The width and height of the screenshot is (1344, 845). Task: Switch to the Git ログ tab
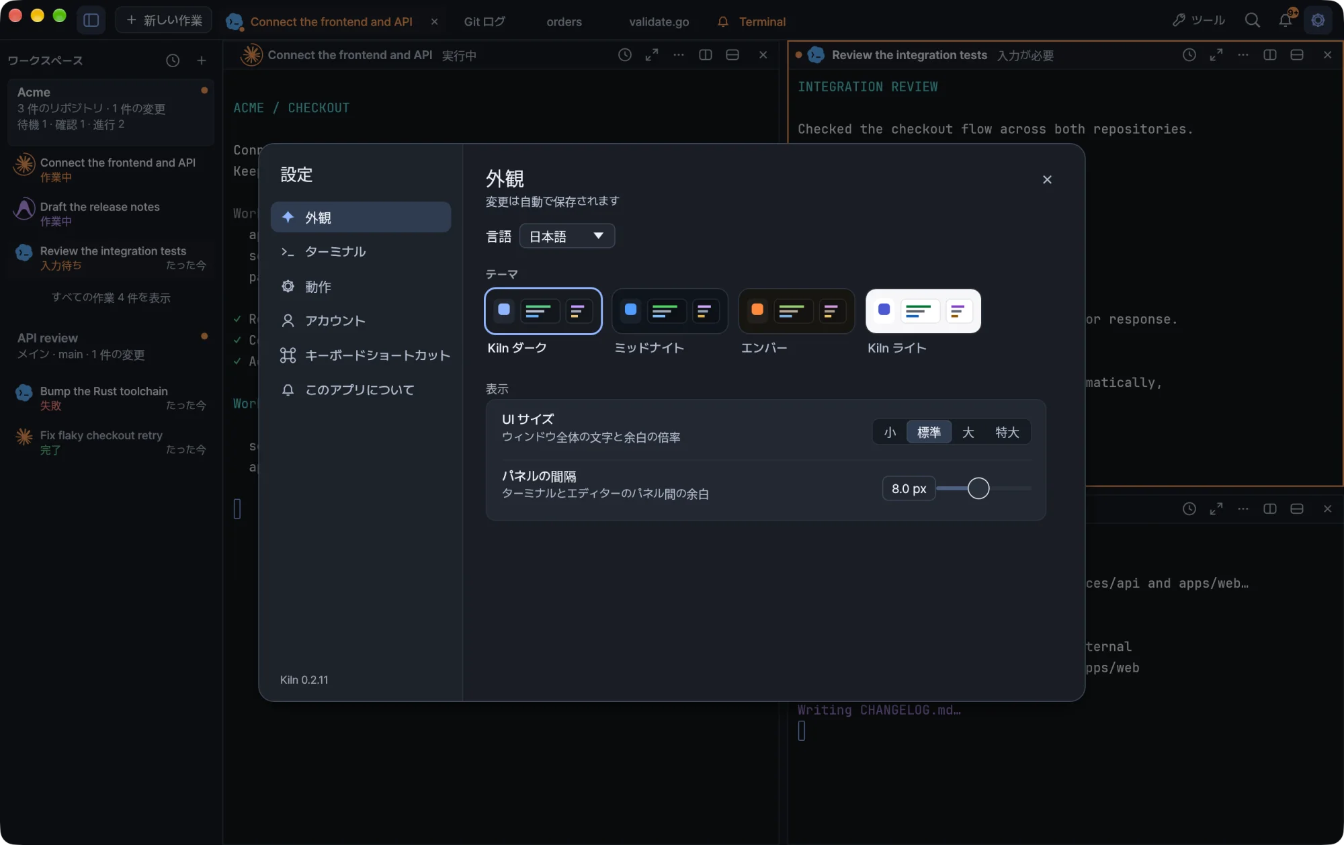[484, 21]
